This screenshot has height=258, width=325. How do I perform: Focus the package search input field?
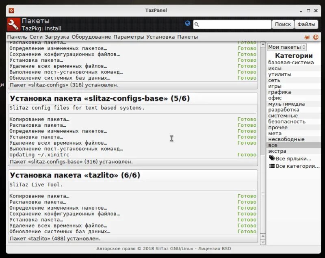point(232,24)
